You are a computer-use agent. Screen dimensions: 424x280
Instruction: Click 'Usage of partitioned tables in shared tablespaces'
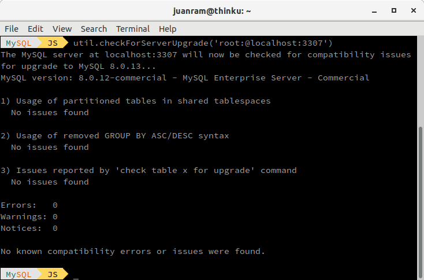point(136,101)
